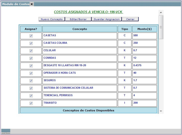182x135 pixels.
Task: Click the Tipo I cell for TRANSITO
Action: (125, 103)
